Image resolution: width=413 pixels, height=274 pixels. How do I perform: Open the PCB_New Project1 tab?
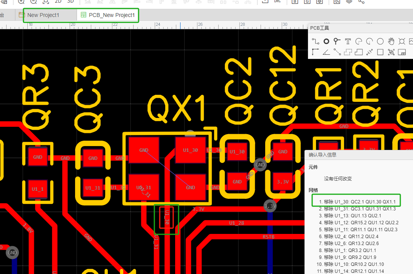112,15
